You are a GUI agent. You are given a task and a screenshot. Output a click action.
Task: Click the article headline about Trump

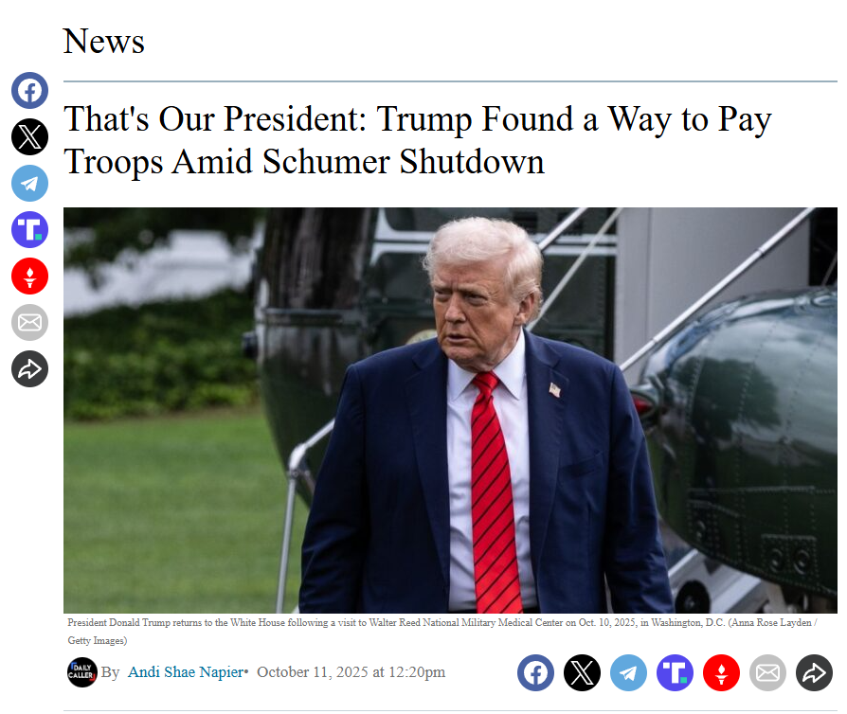(x=418, y=140)
